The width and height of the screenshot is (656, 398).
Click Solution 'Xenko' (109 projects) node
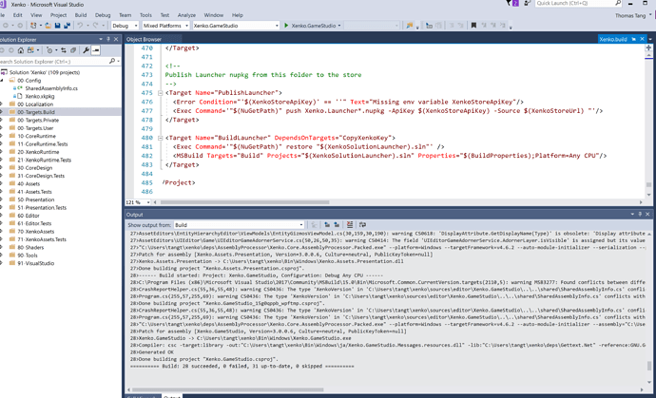pyautogui.click(x=45, y=72)
